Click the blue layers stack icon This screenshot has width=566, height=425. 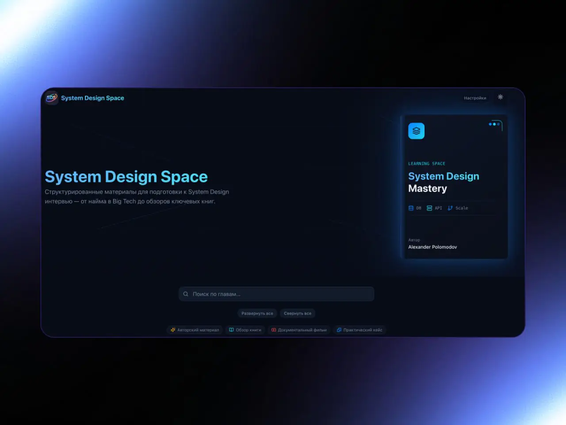click(416, 131)
